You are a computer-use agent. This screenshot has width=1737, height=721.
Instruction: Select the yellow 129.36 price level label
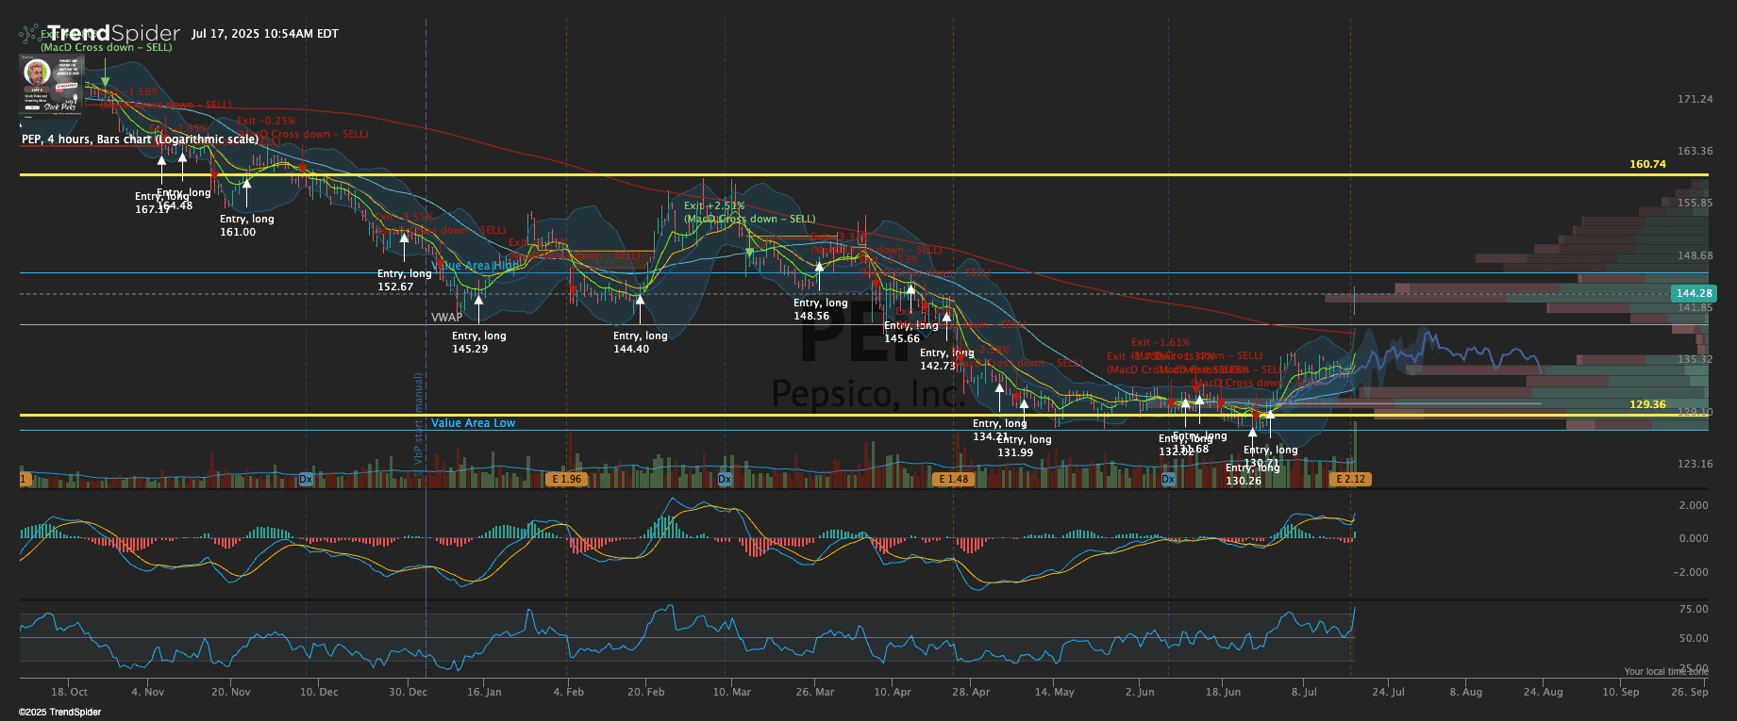(1647, 404)
